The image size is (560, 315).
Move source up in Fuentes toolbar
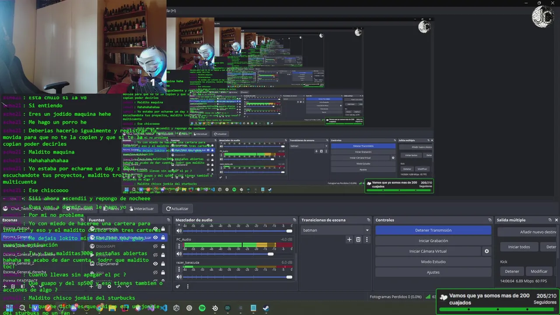point(119,286)
